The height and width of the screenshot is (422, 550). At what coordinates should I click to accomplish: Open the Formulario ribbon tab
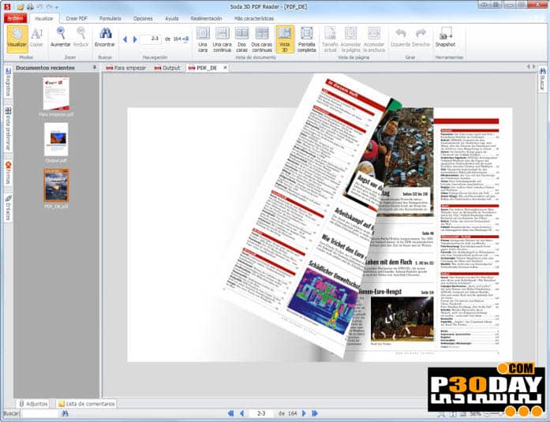tap(110, 18)
